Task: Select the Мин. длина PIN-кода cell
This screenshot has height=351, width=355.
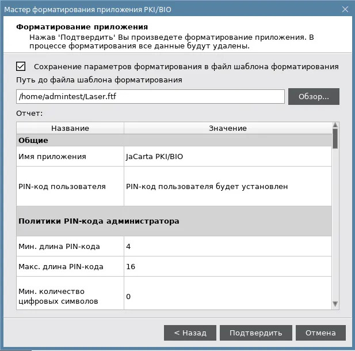Action: point(70,246)
